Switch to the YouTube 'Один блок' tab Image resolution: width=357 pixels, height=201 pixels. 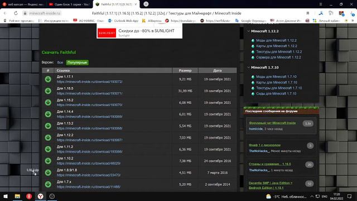(69, 4)
